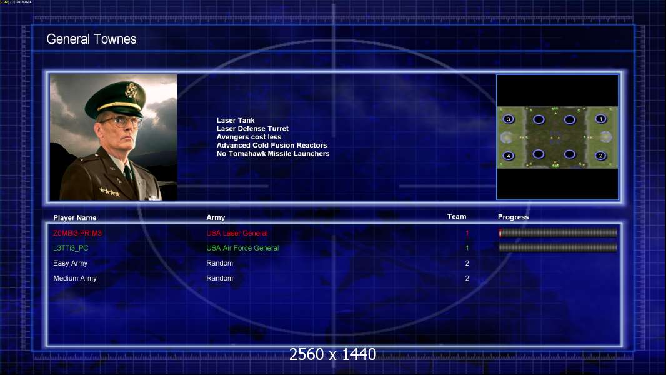This screenshot has width=666, height=375.
Task: Click the "Progress" column header
Action: coord(513,217)
